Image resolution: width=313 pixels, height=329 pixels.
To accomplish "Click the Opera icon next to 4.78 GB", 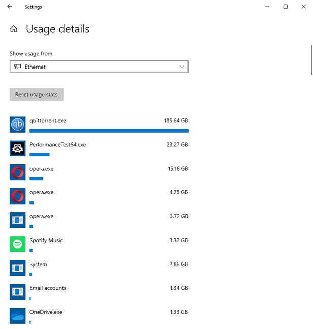I will 18,196.
